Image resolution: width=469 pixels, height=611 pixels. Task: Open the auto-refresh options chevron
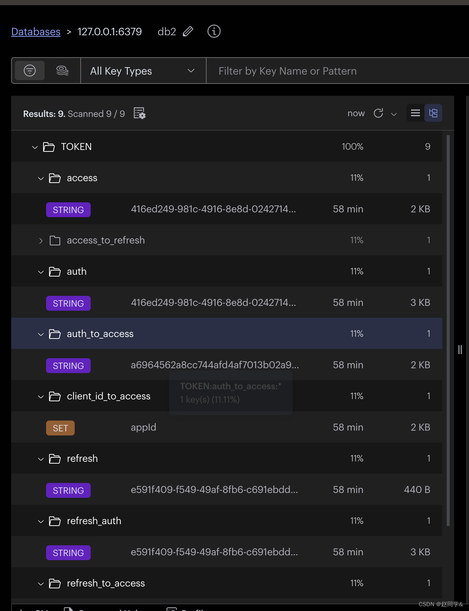click(394, 114)
